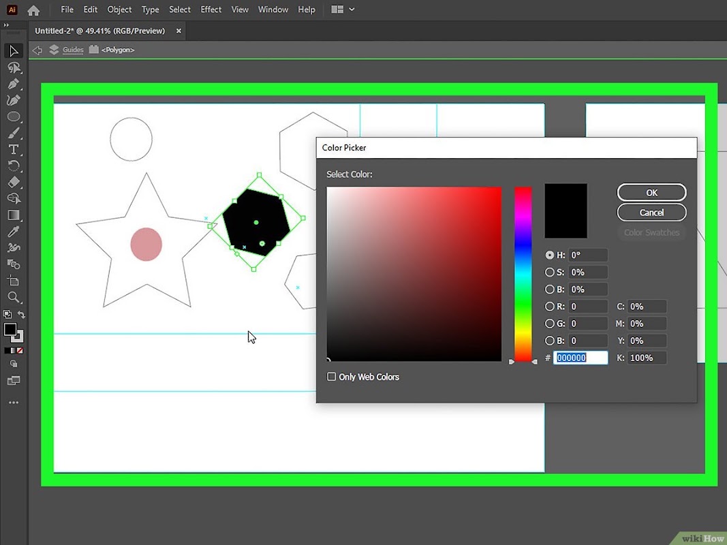Open the Object menu
The image size is (727, 545).
point(119,10)
